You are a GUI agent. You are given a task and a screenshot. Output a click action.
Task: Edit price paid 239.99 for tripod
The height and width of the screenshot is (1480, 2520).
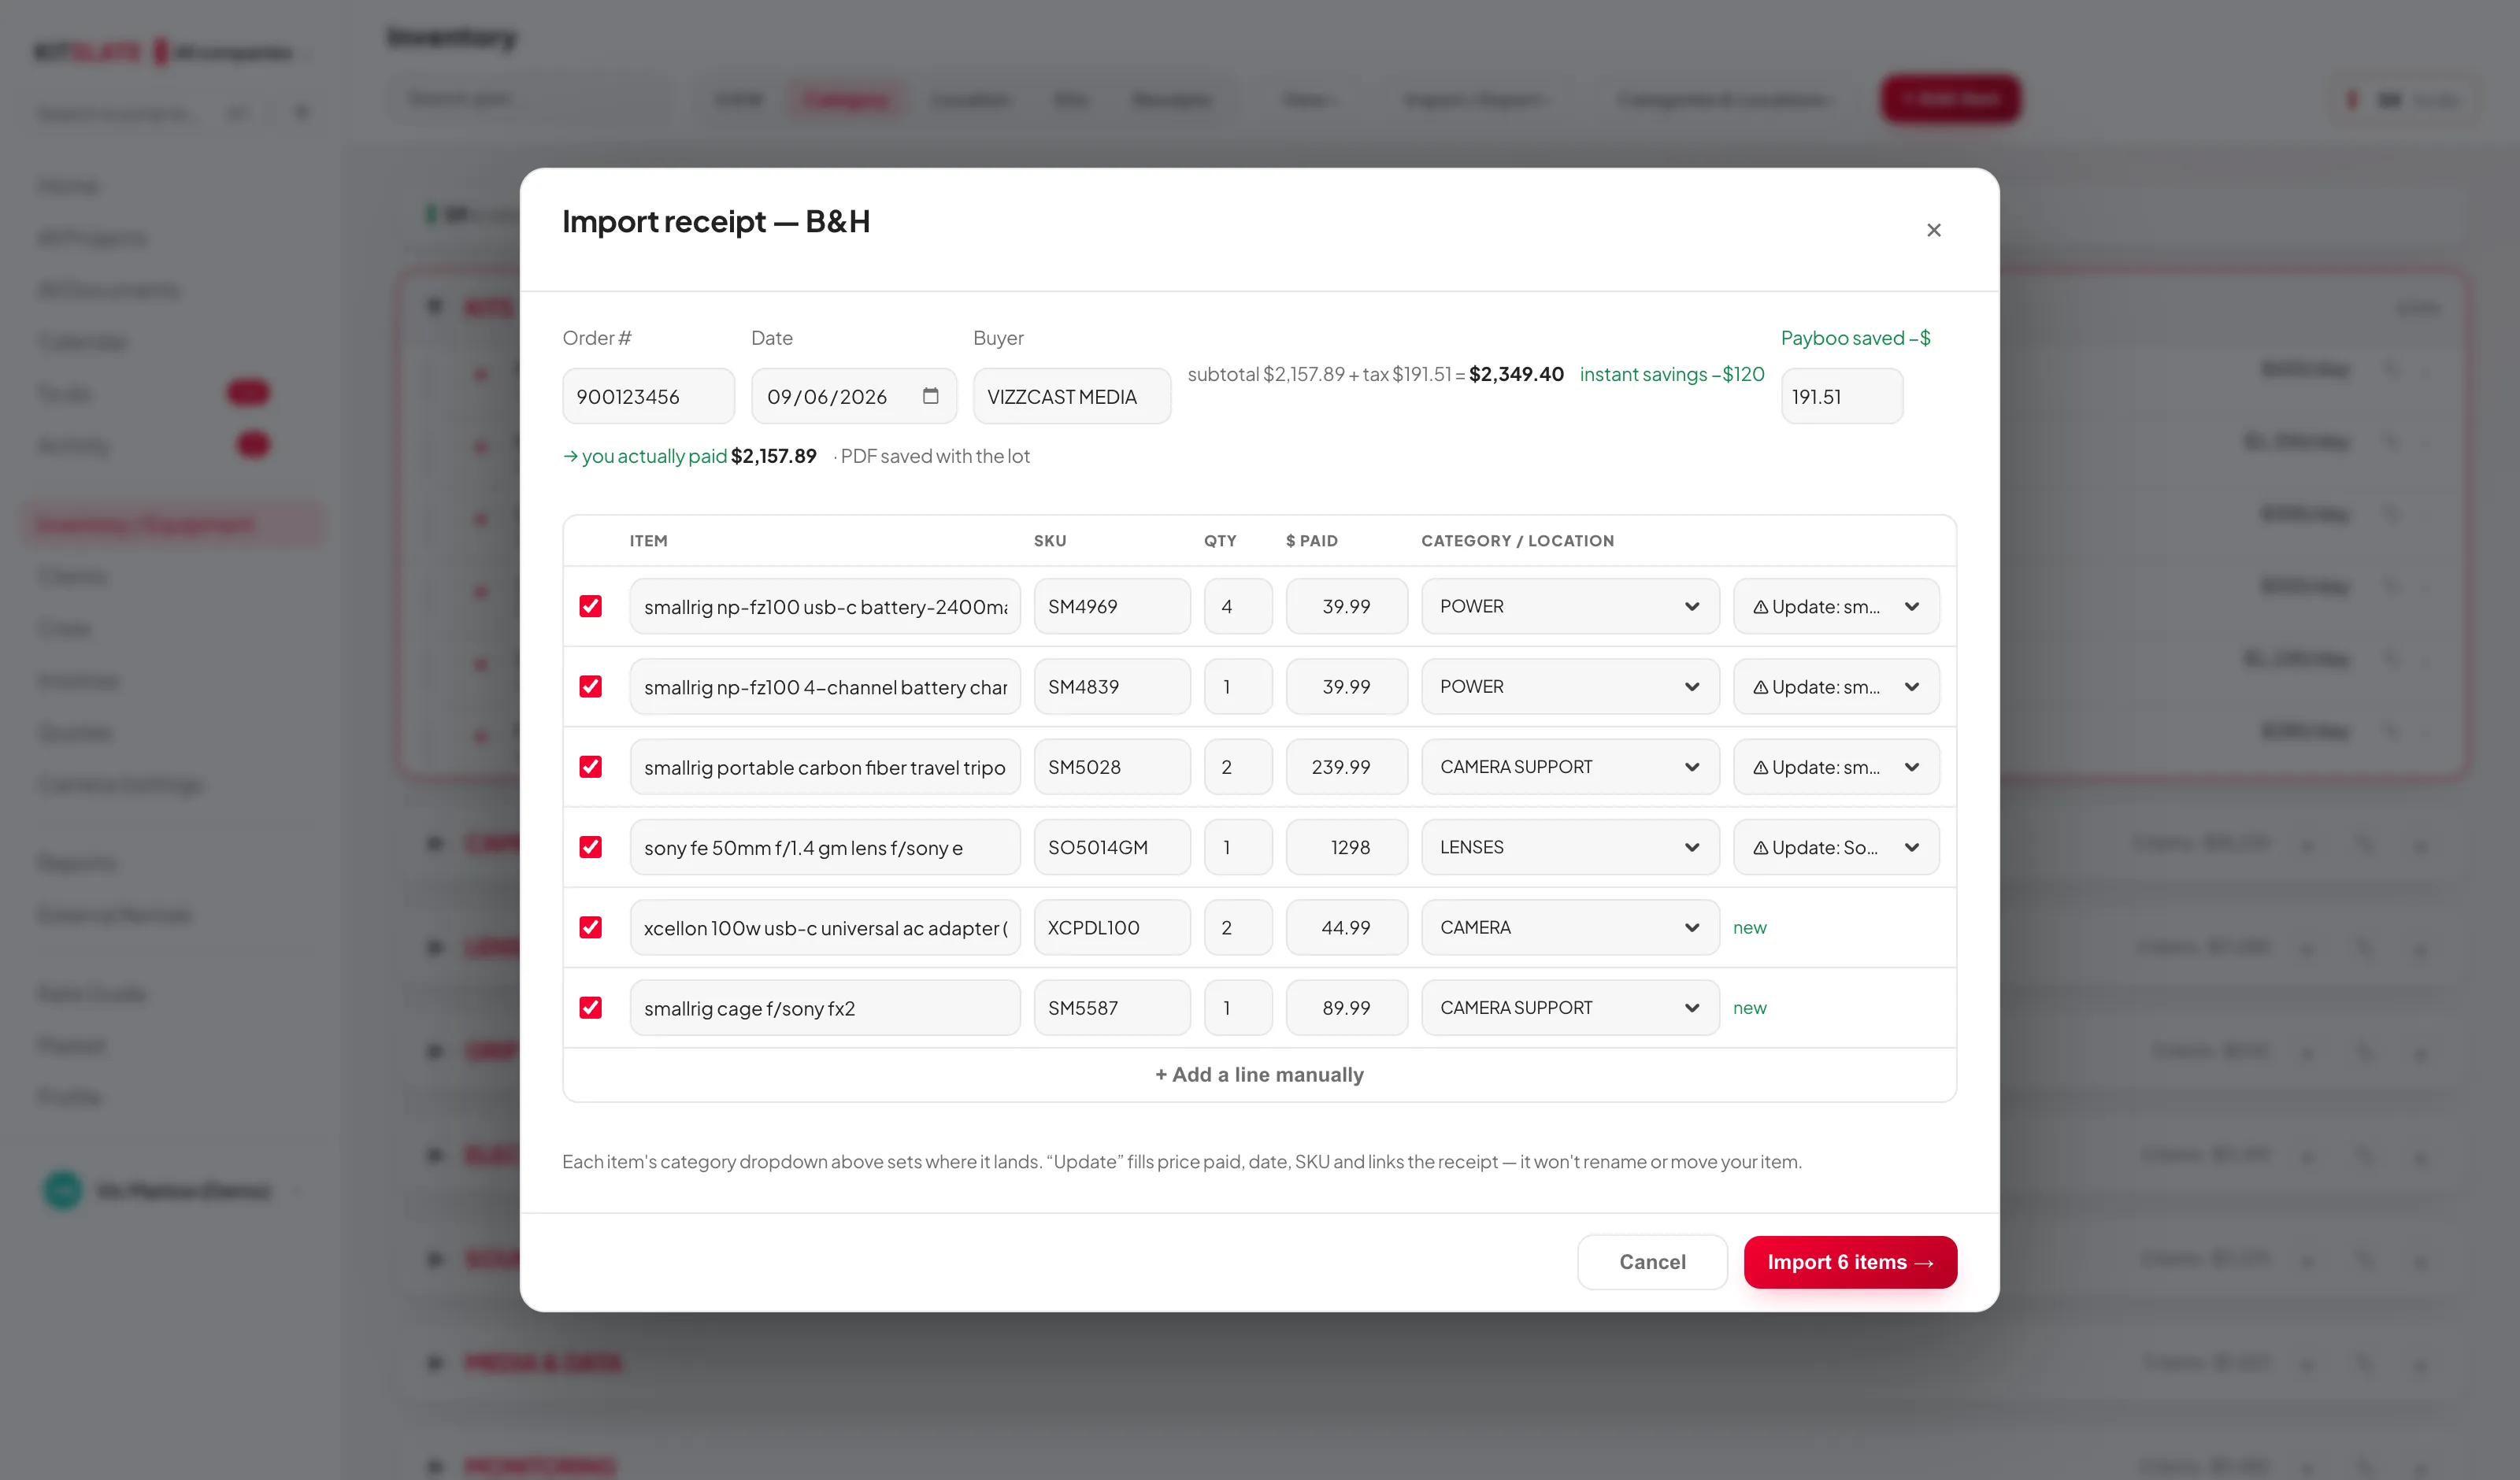[1346, 767]
